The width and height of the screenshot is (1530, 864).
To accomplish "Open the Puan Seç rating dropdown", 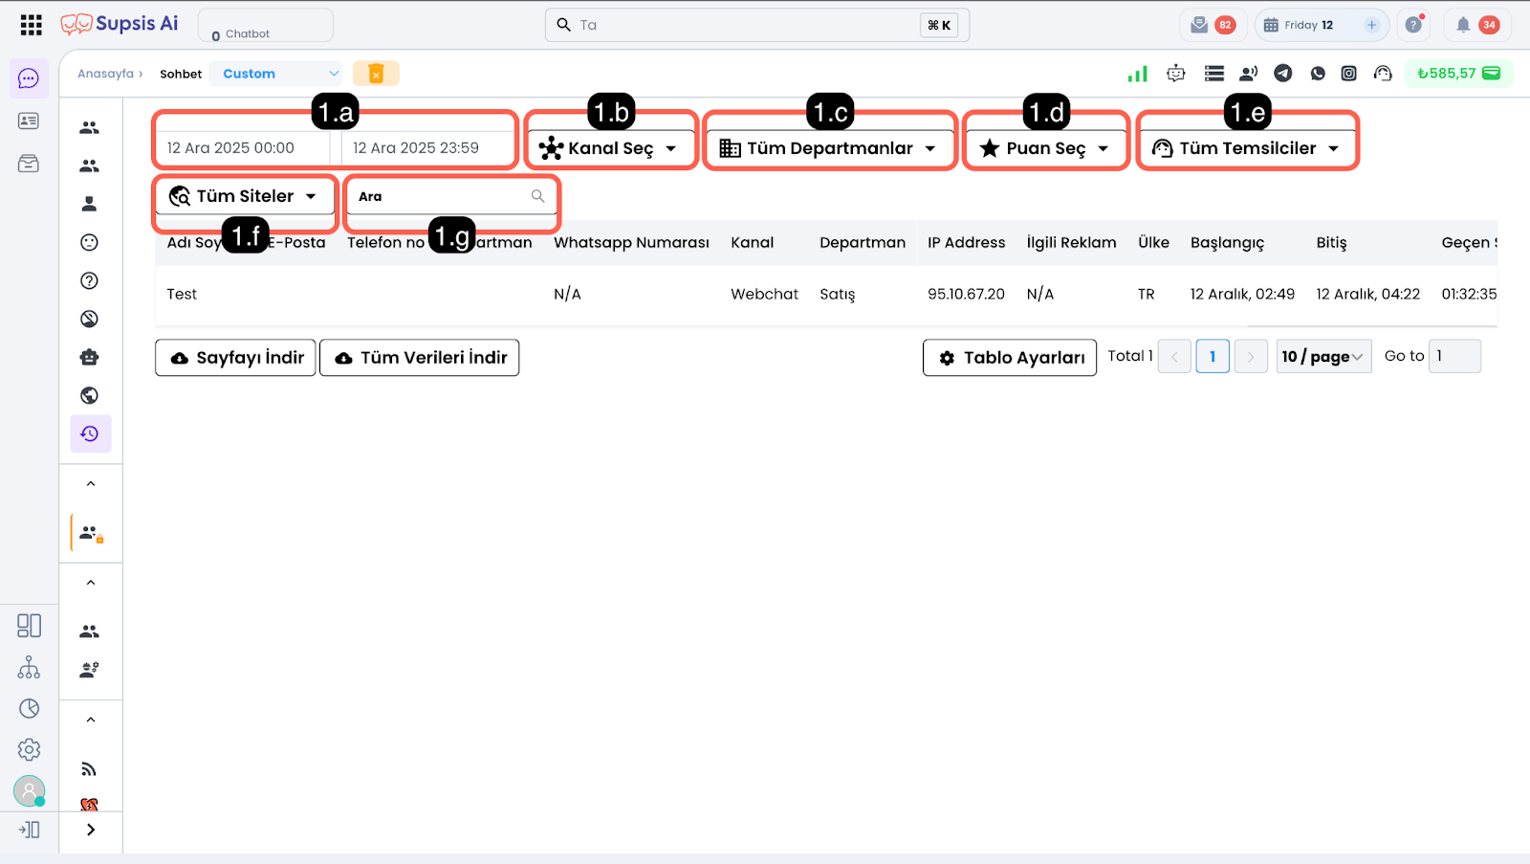I will (x=1045, y=148).
